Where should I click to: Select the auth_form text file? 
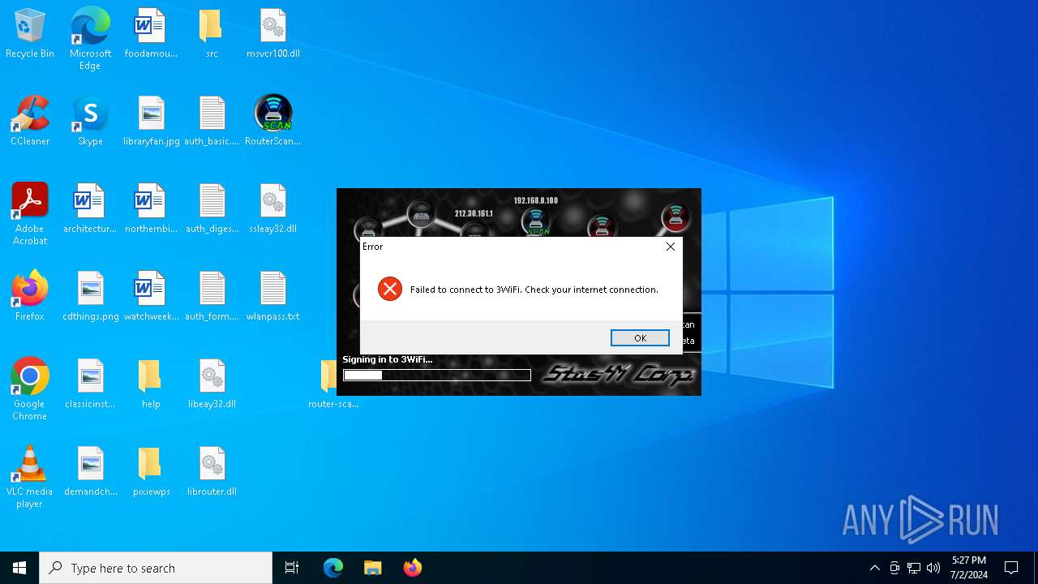click(212, 296)
